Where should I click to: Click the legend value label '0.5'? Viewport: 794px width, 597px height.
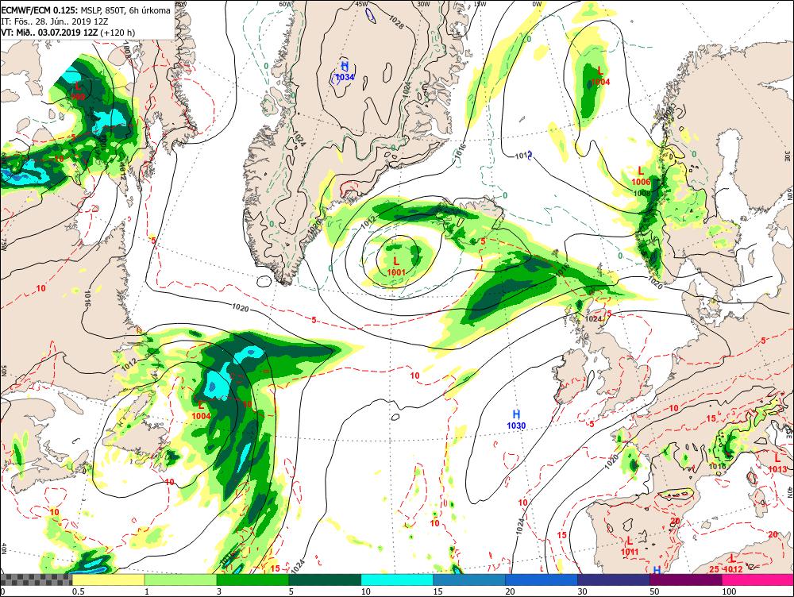click(x=78, y=591)
